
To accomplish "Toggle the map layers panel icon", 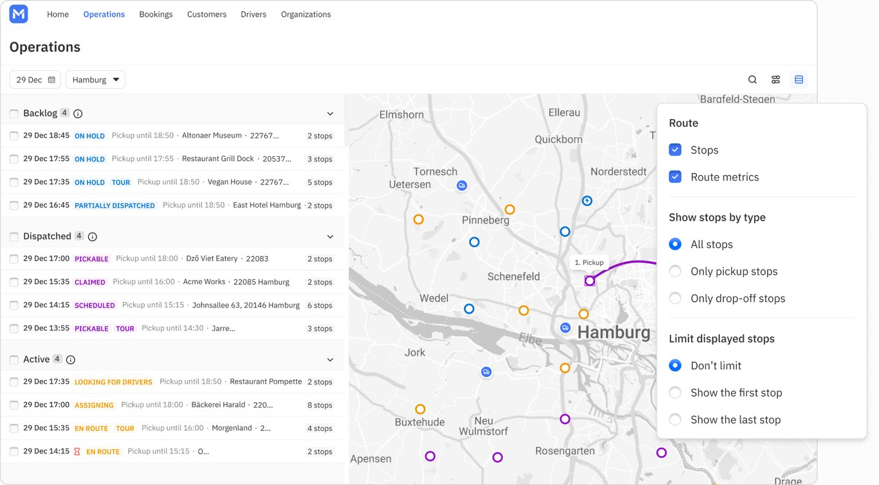I will click(799, 80).
